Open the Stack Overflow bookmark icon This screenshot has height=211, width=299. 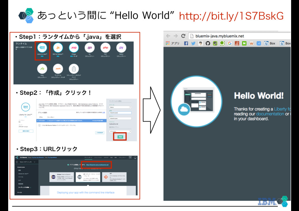click(237, 43)
